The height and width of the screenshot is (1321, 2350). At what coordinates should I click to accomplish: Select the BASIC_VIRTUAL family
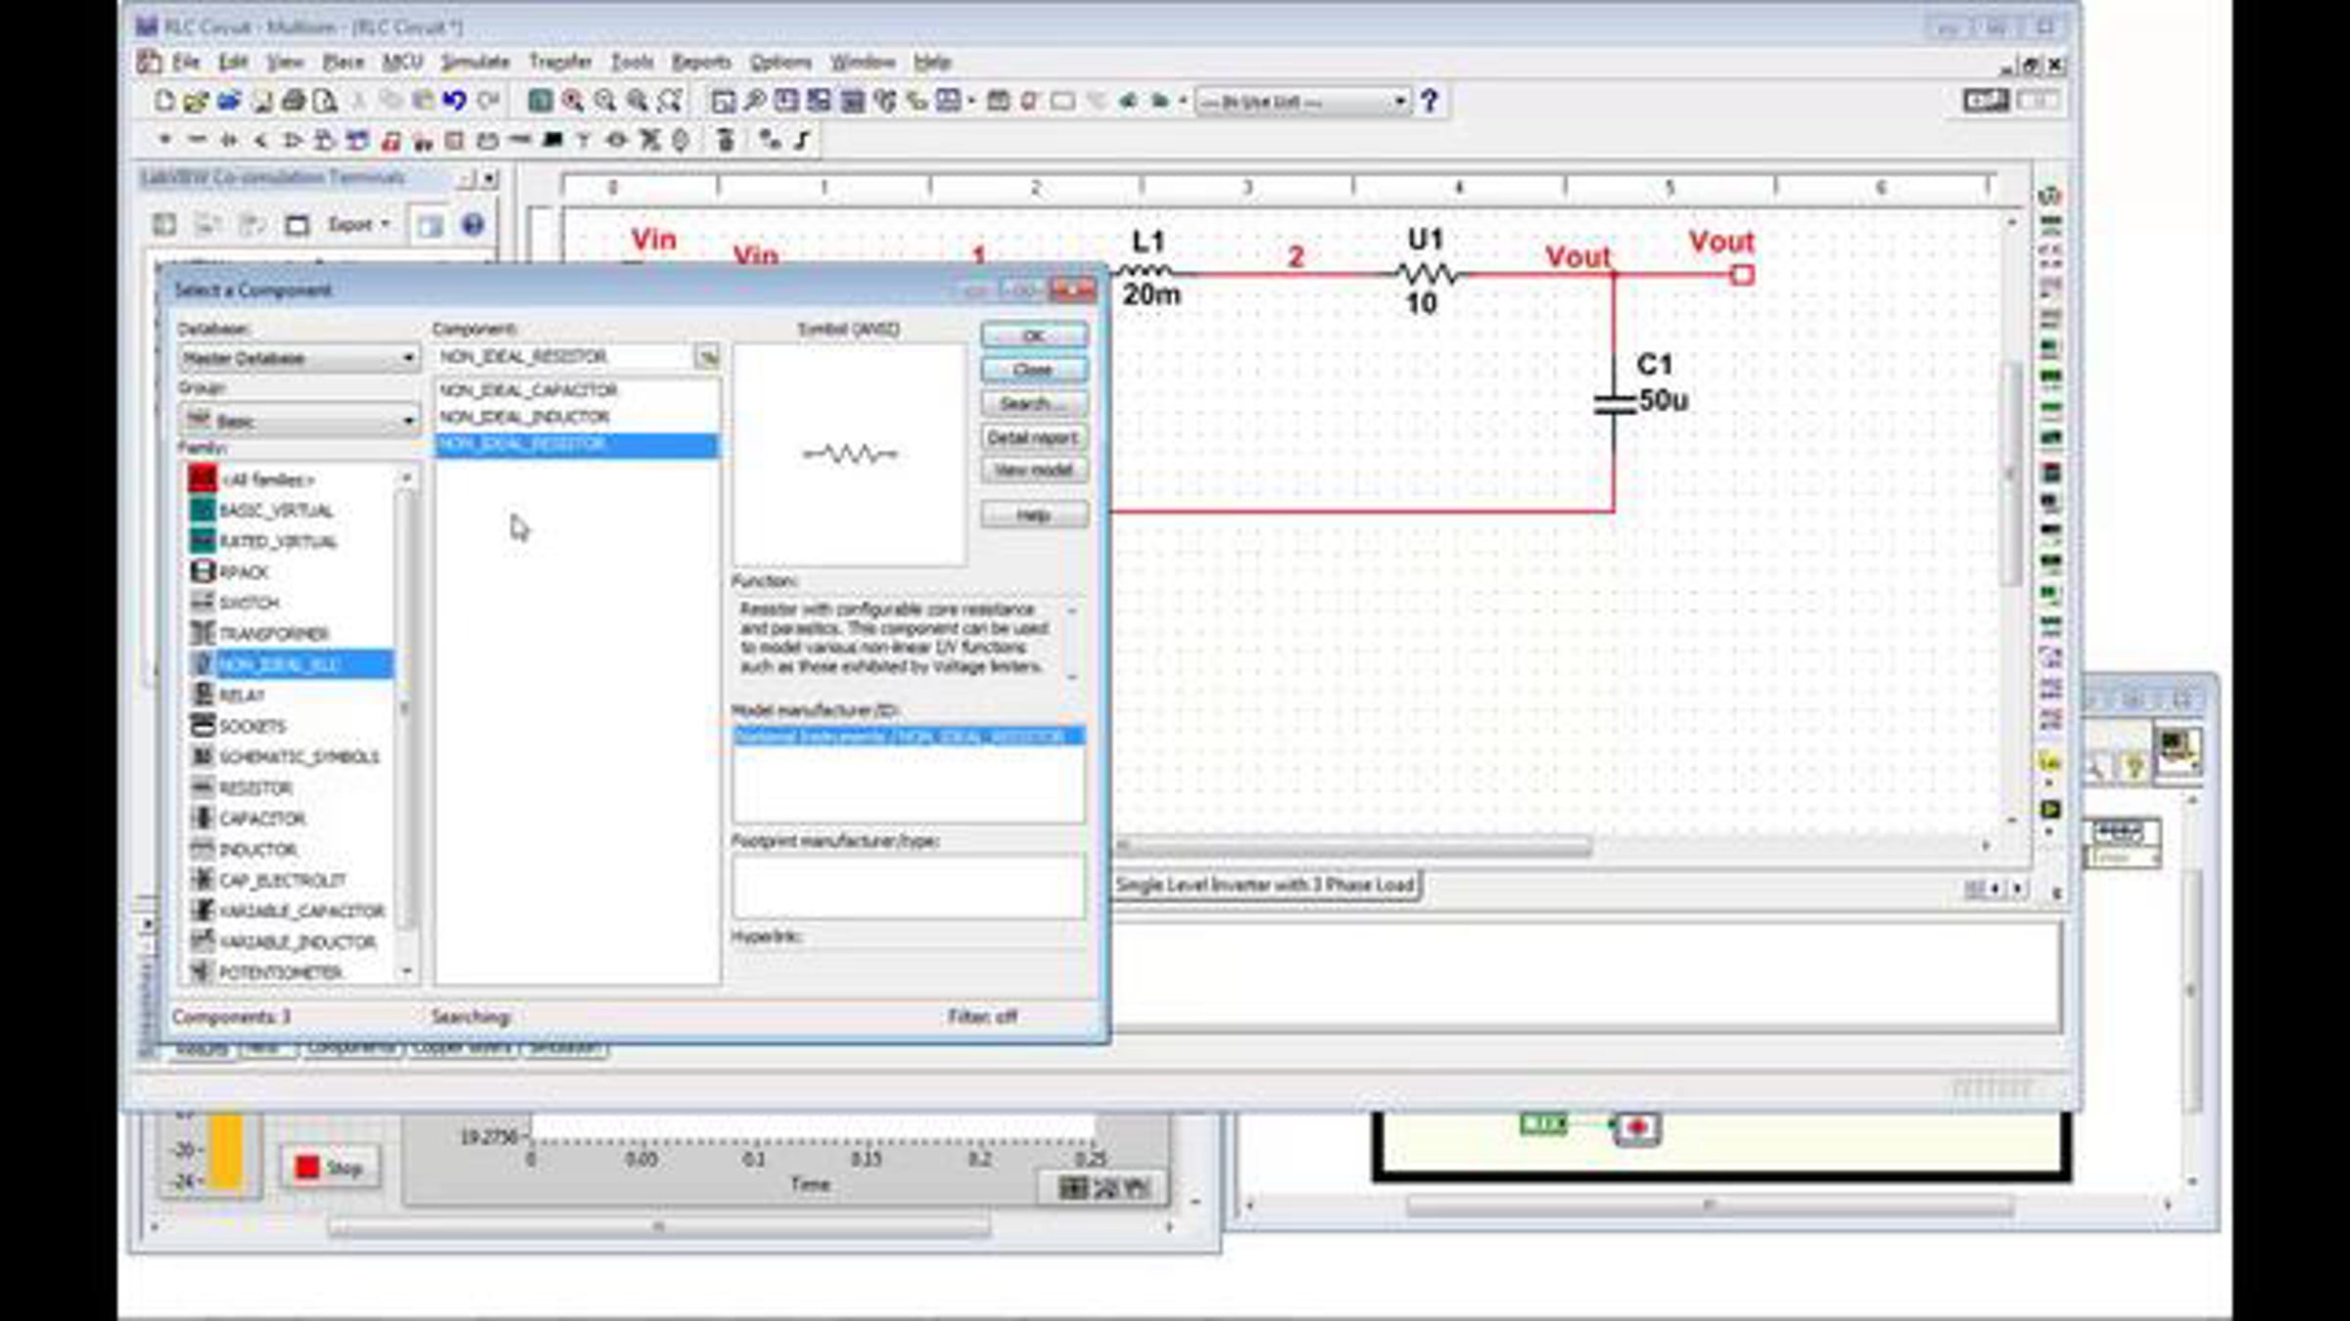pos(275,511)
